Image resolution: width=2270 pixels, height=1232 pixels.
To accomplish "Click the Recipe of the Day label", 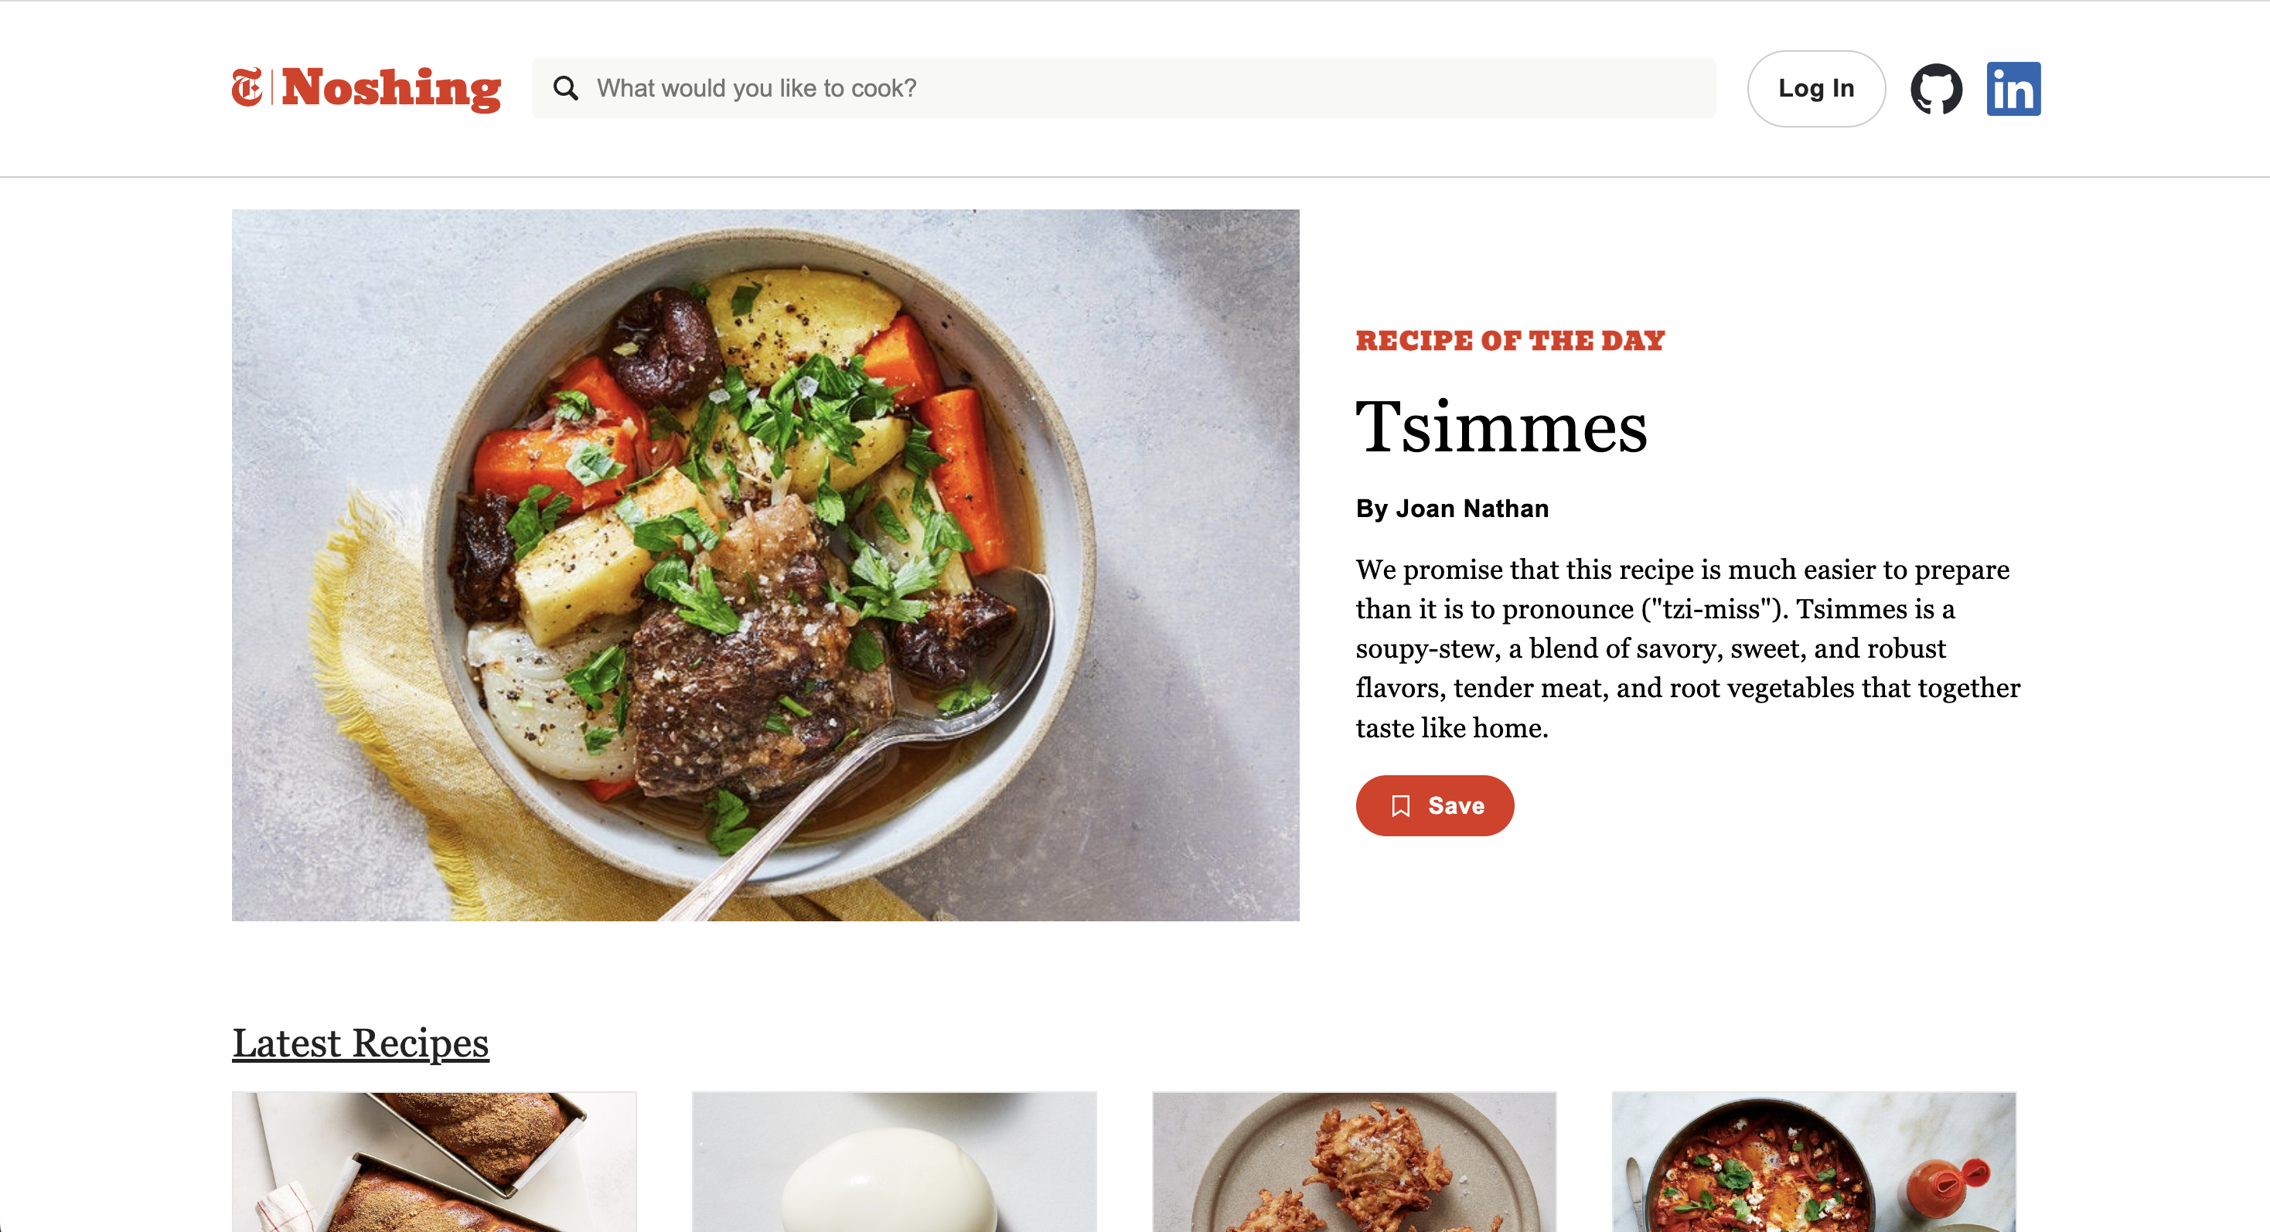I will tap(1511, 341).
